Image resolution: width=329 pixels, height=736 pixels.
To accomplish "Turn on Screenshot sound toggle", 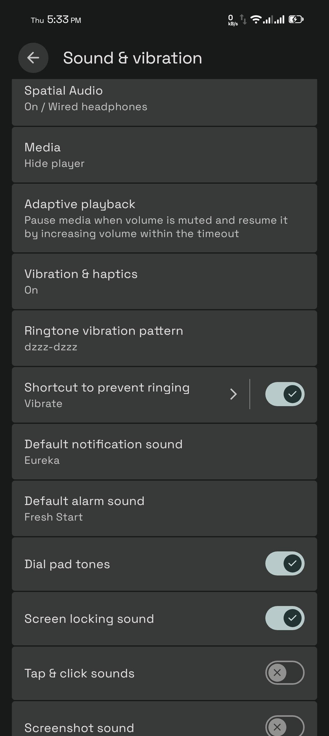I will [285, 727].
